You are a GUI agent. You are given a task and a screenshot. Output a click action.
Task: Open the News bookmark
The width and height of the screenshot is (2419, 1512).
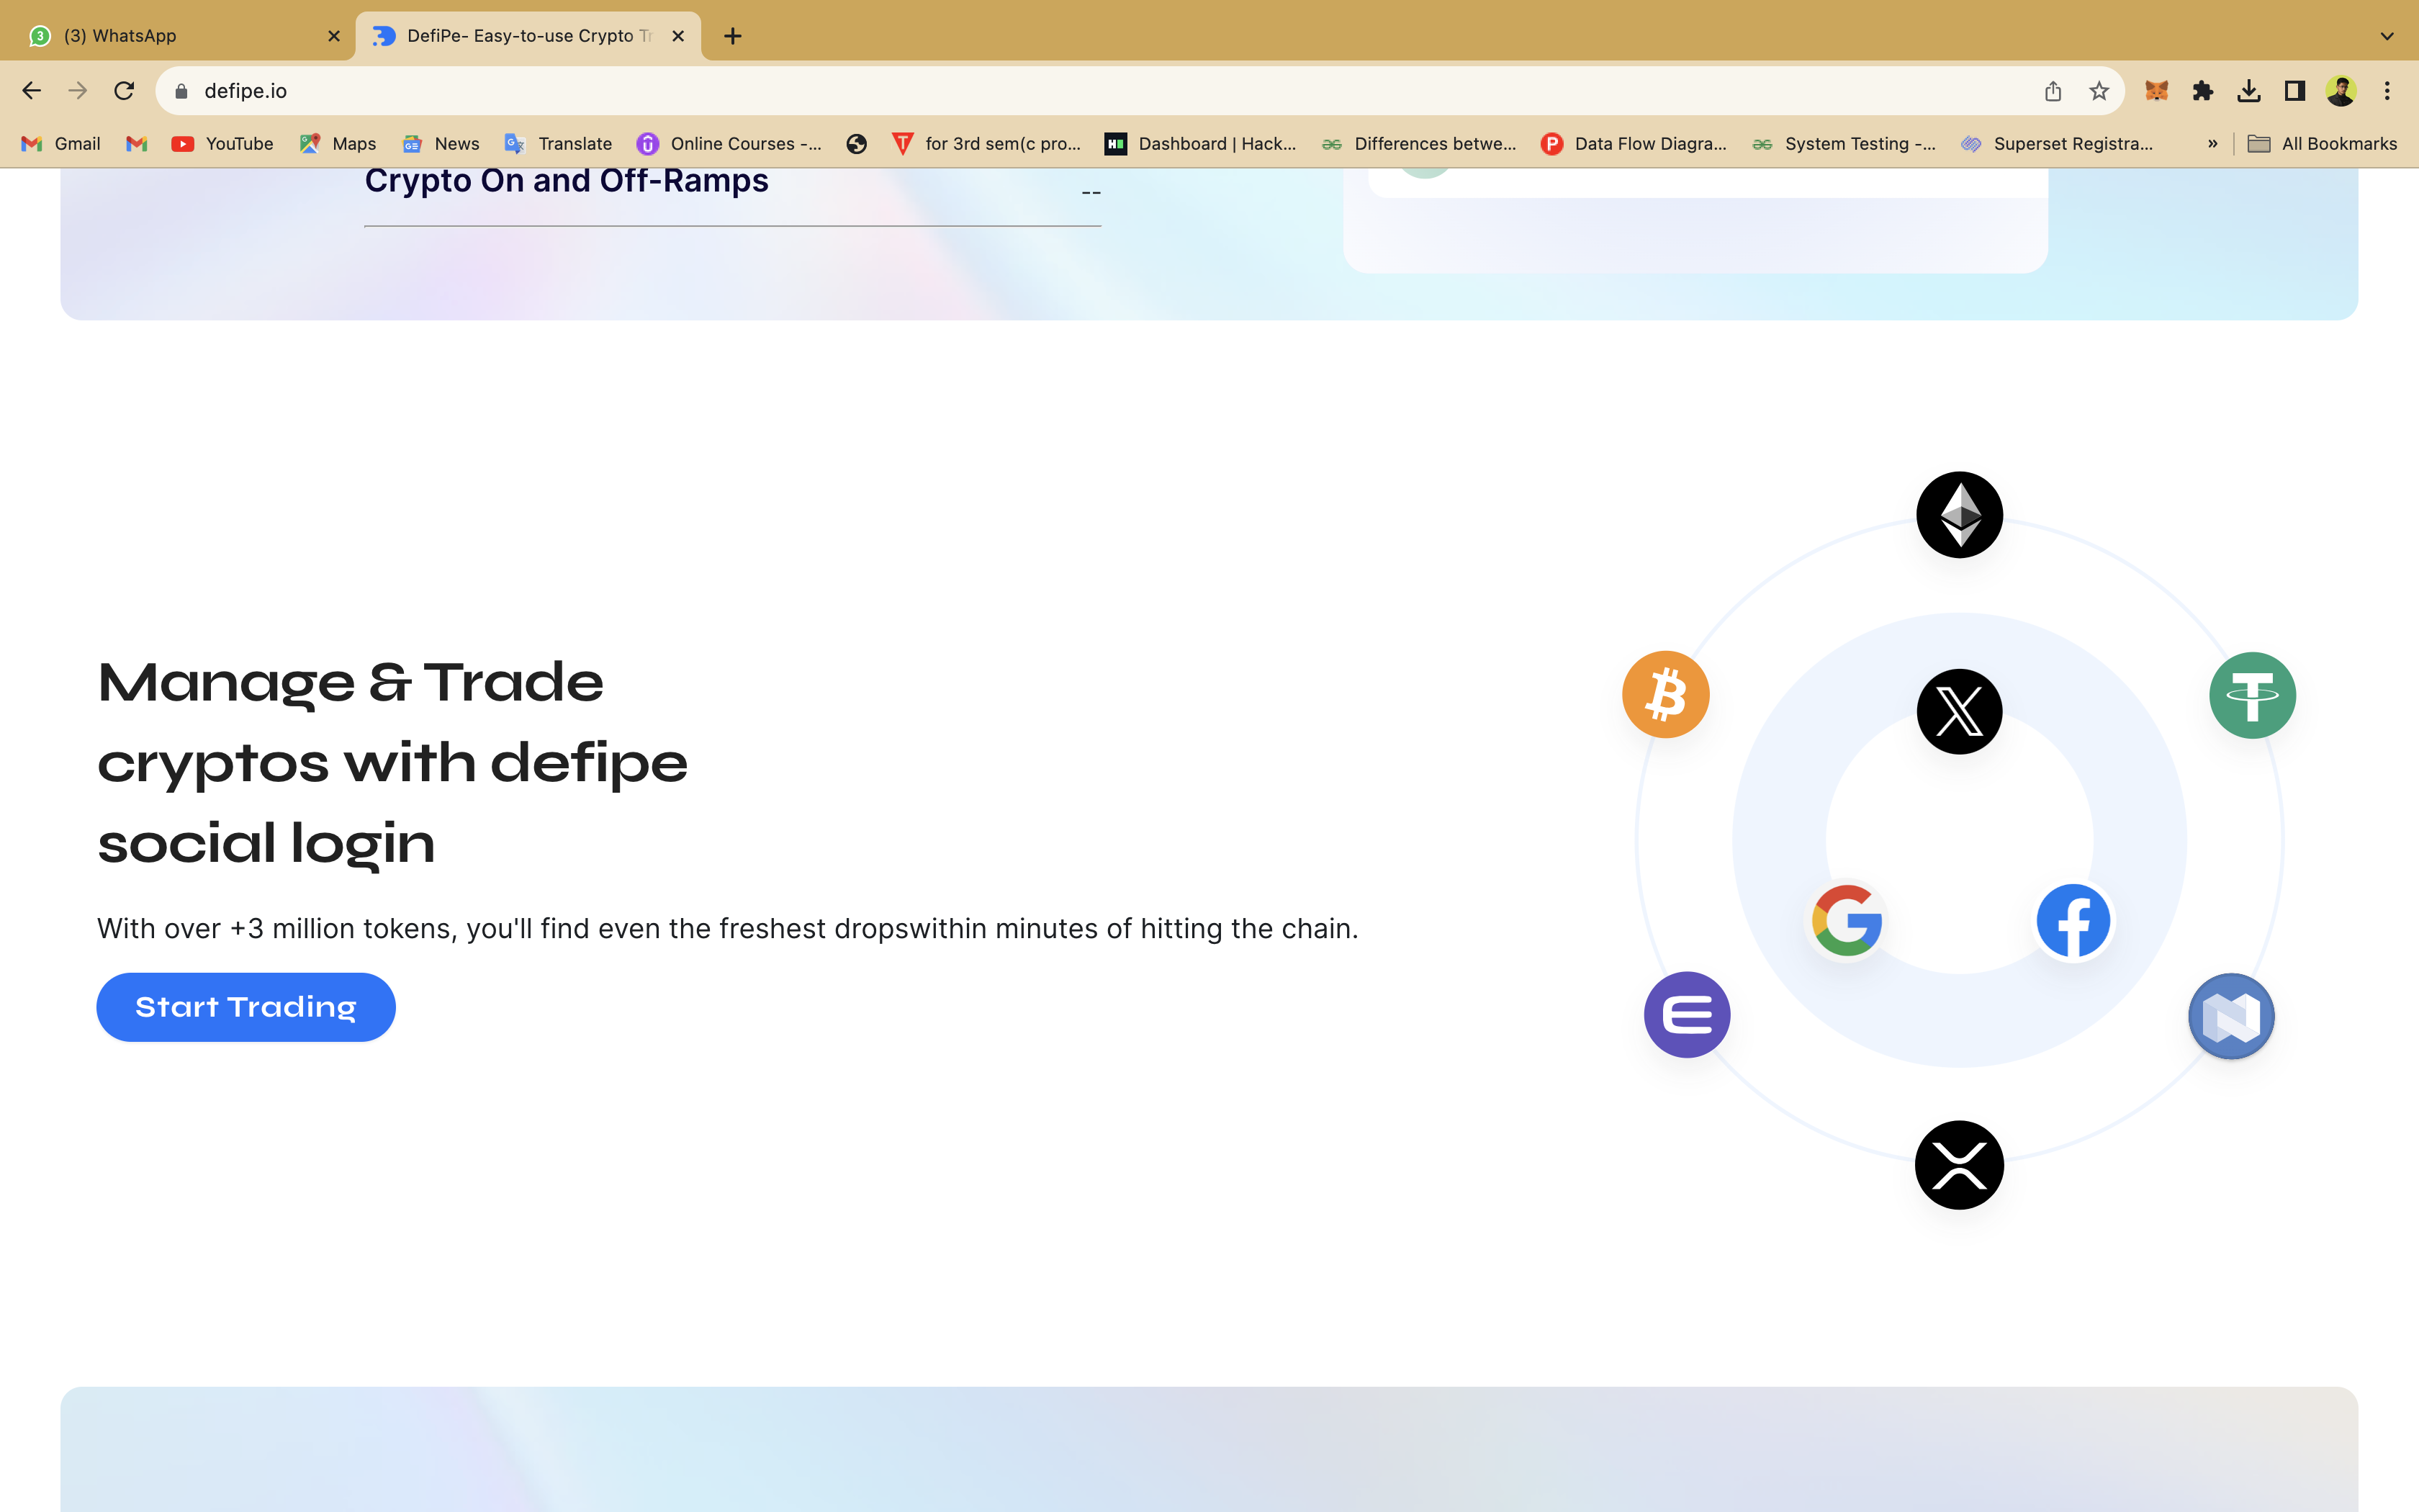[440, 144]
